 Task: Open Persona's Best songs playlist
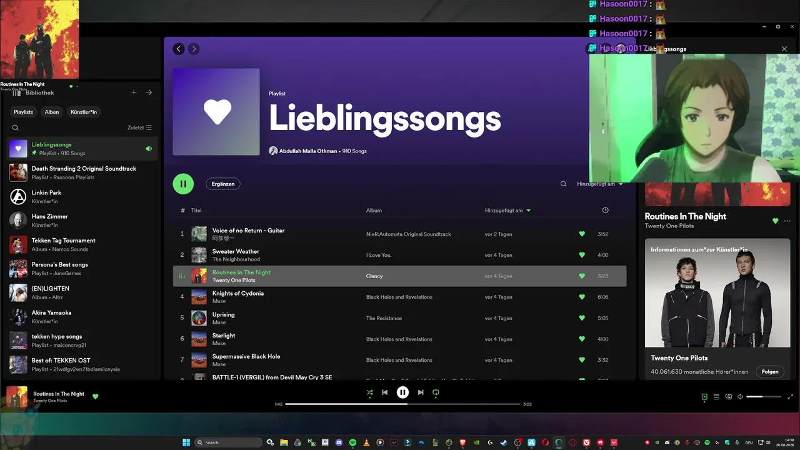82,269
